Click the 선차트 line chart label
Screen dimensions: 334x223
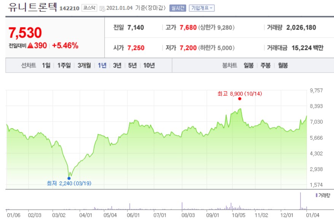[29, 65]
